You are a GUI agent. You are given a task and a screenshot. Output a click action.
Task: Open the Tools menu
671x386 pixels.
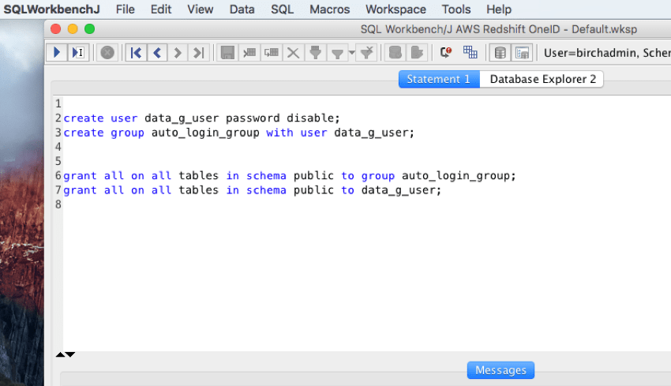(x=456, y=9)
